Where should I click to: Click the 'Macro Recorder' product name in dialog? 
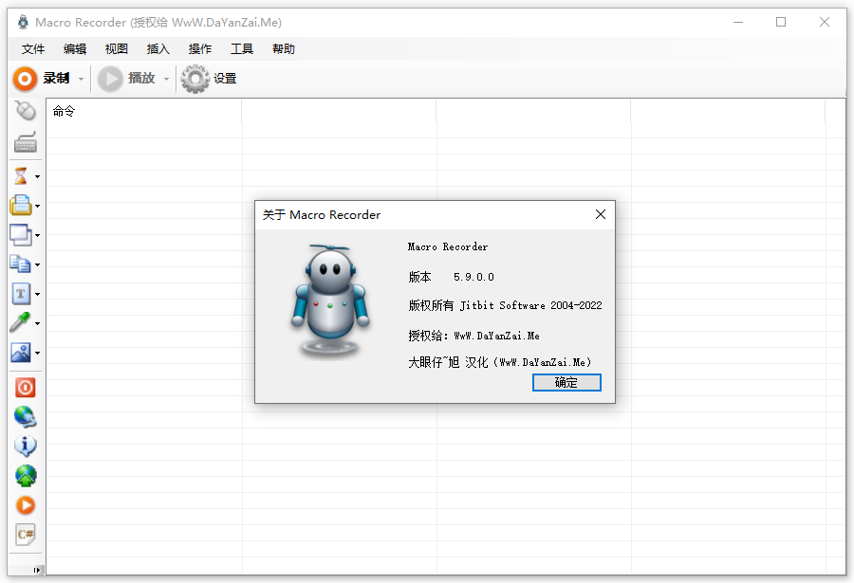(x=448, y=247)
